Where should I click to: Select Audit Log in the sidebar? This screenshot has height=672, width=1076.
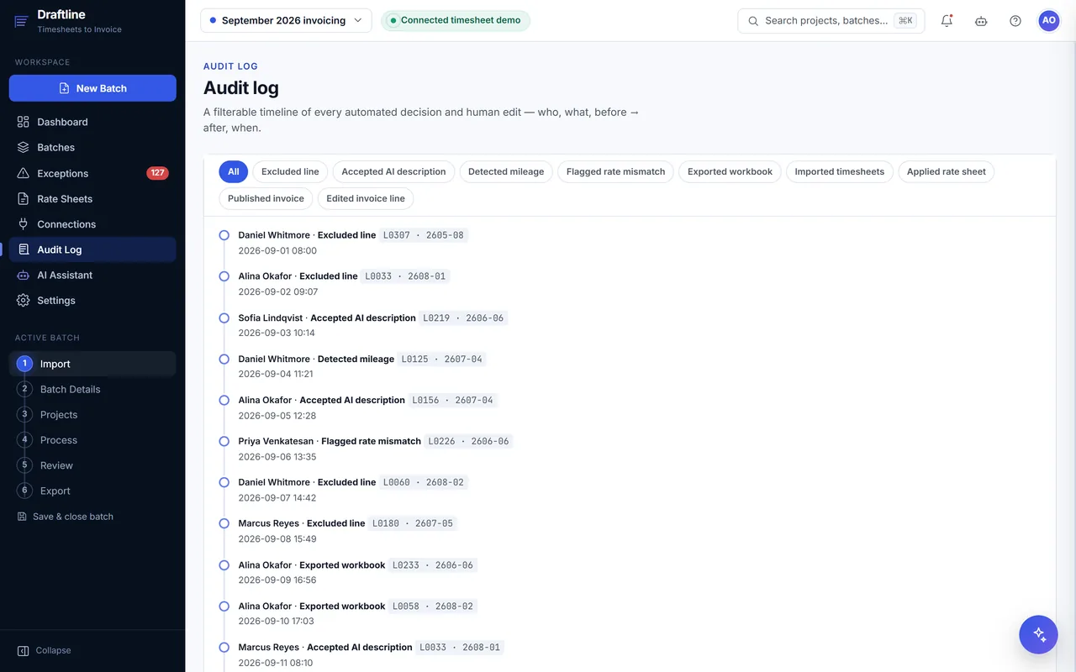[x=92, y=249]
